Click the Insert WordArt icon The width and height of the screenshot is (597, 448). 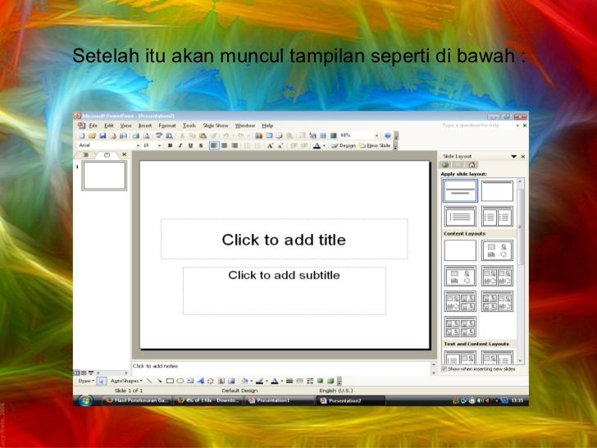tap(200, 381)
